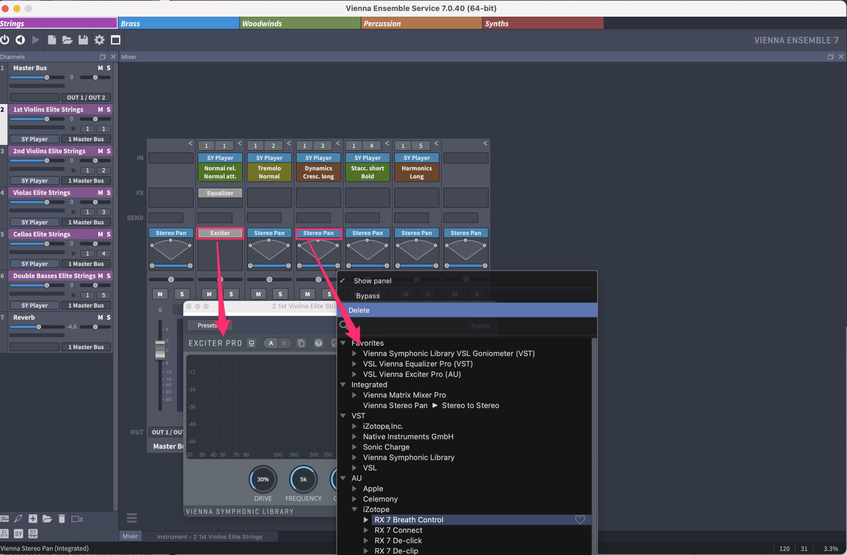
Task: Collapse the iZotope folder under AU
Action: coord(354,509)
